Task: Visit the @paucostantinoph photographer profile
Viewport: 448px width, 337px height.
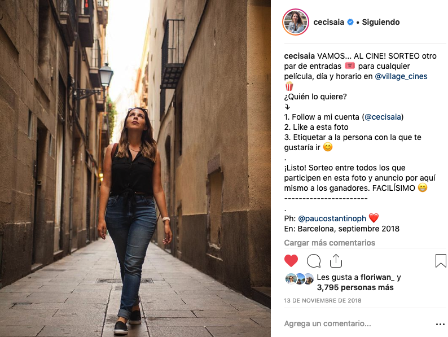Action: pyautogui.click(x=332, y=218)
